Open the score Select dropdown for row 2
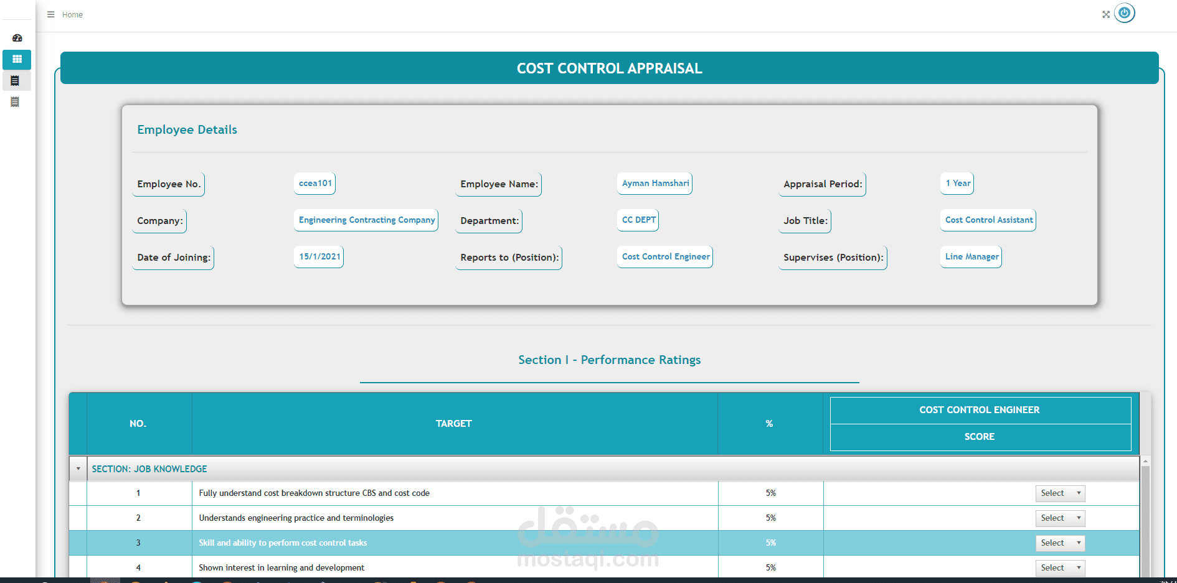The image size is (1177, 583). tap(1060, 518)
